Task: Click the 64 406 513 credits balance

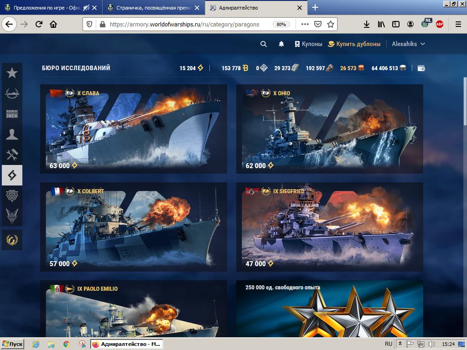Action: click(389, 68)
